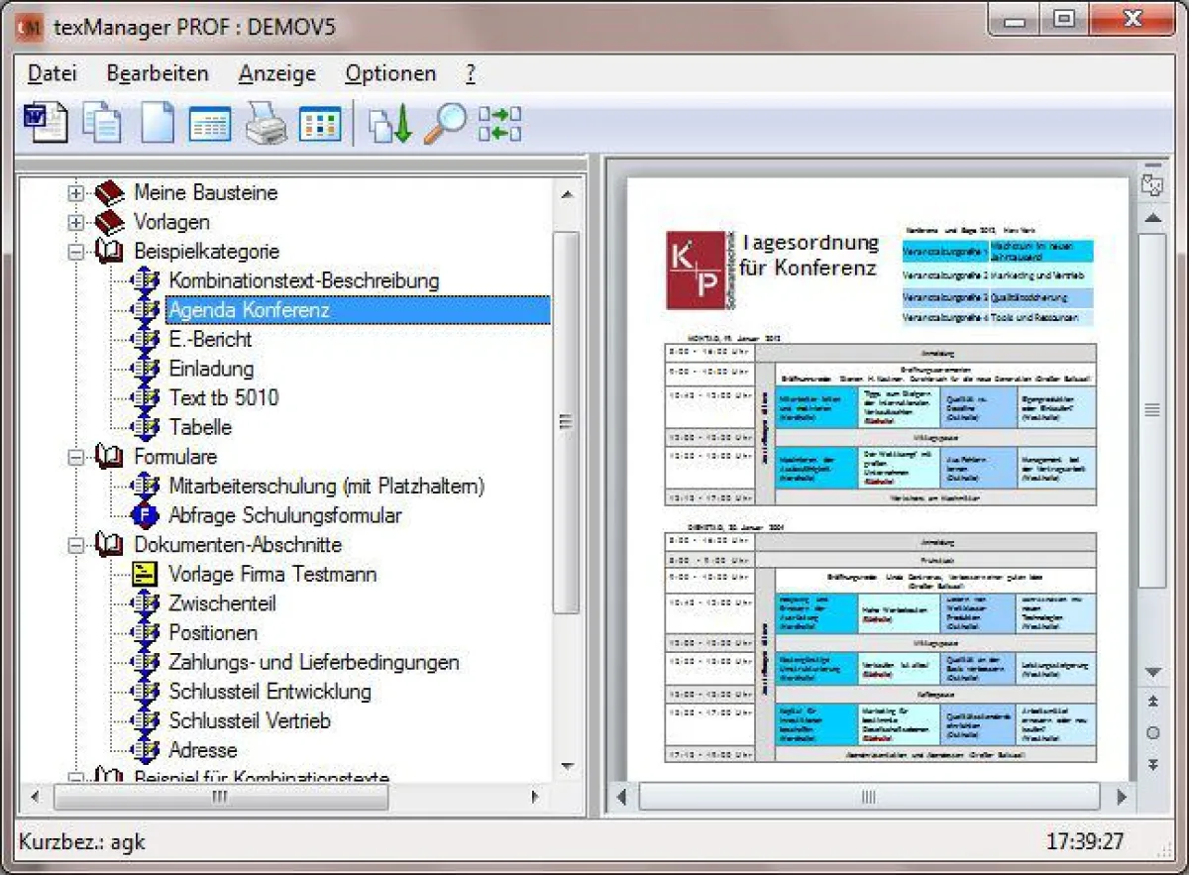The height and width of the screenshot is (875, 1189).
Task: Open the Optionen menu
Action: [x=389, y=73]
